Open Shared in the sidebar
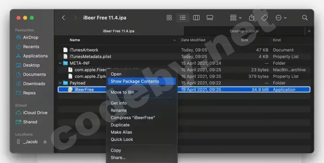 pos(26,122)
